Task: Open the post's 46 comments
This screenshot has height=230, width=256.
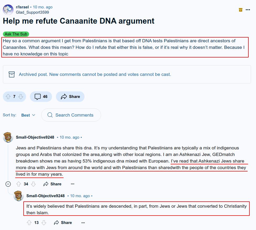Action: pyautogui.click(x=41, y=97)
